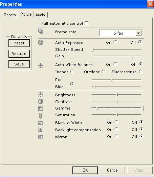Switch to the Audio tab
Image resolution: width=154 pixels, height=177 pixels.
coord(40,15)
